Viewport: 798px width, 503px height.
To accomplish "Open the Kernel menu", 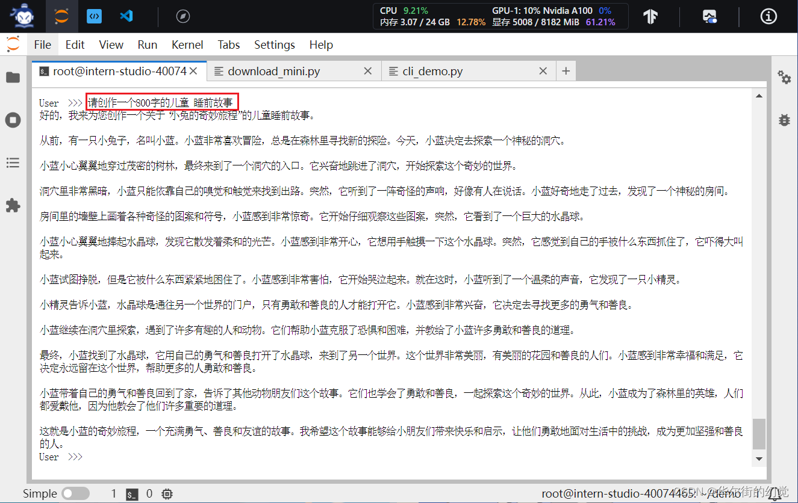I will (x=187, y=45).
